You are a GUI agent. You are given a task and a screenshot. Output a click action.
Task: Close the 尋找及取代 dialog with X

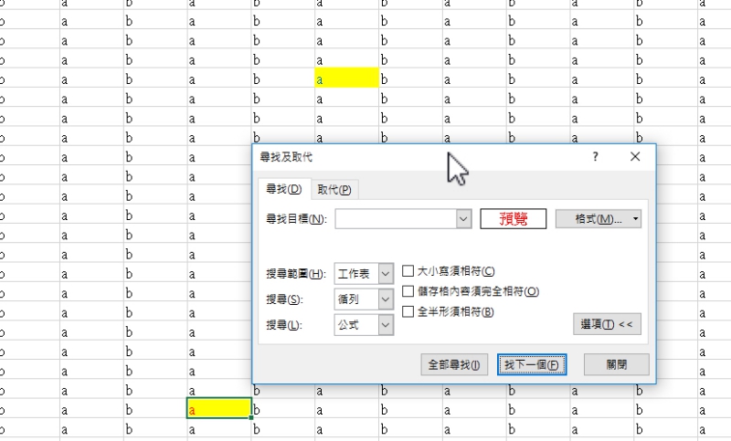coord(635,157)
